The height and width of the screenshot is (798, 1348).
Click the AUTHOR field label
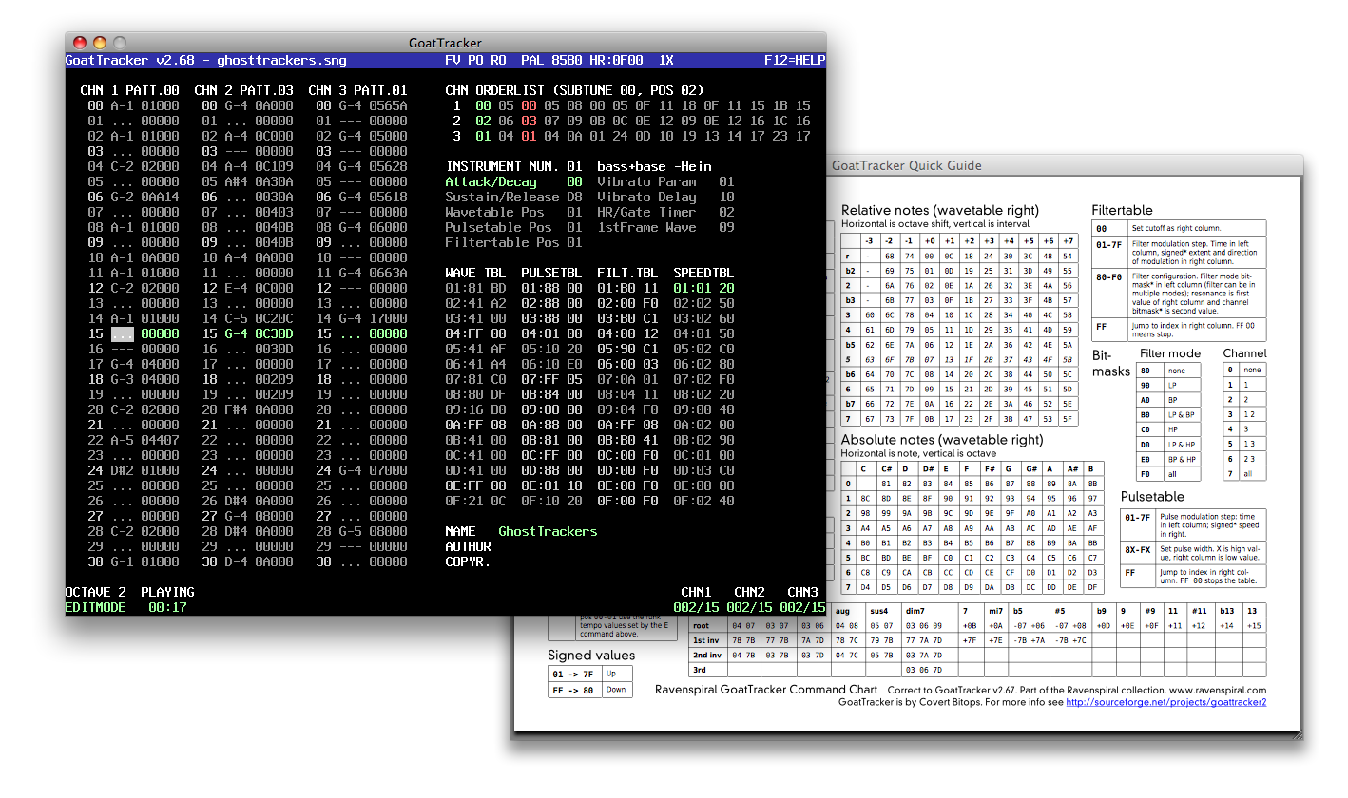(x=468, y=546)
